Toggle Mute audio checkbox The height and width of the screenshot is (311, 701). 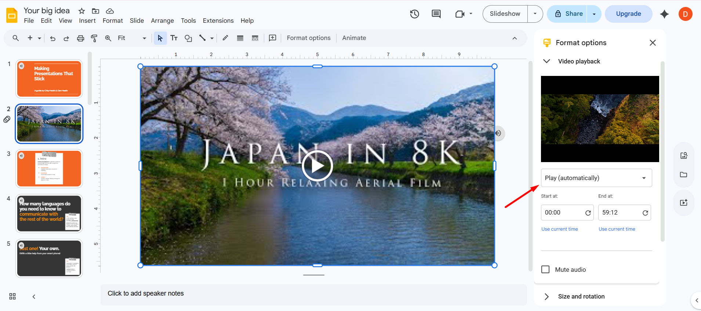coord(545,270)
